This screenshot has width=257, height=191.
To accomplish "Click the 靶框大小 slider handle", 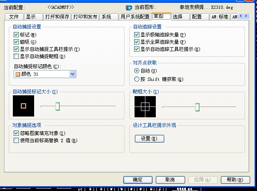I will [x=197, y=107].
